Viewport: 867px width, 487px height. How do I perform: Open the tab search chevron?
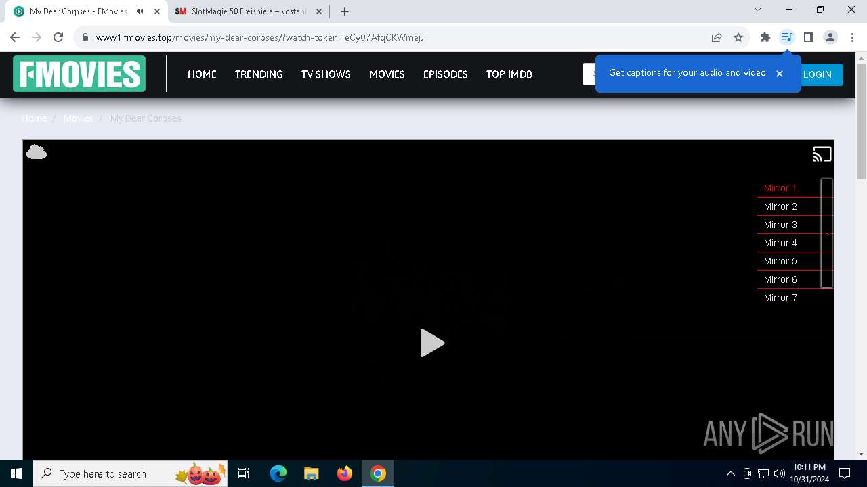(758, 9)
